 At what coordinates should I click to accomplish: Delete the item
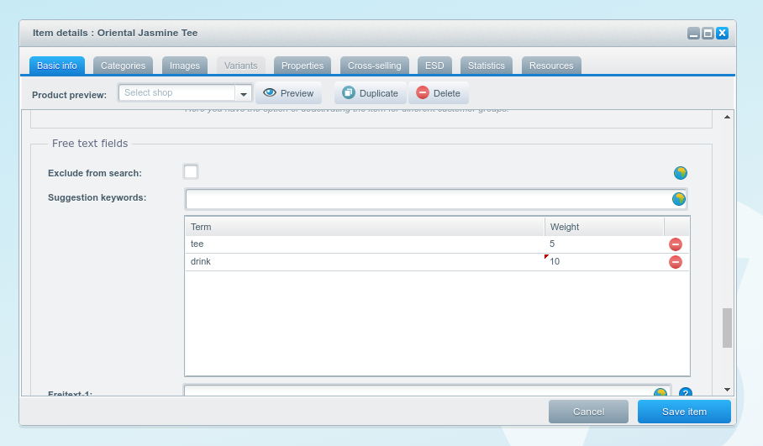tap(438, 93)
